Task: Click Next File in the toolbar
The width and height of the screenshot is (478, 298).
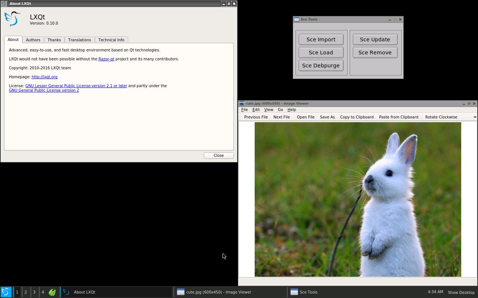Action: coord(281,117)
